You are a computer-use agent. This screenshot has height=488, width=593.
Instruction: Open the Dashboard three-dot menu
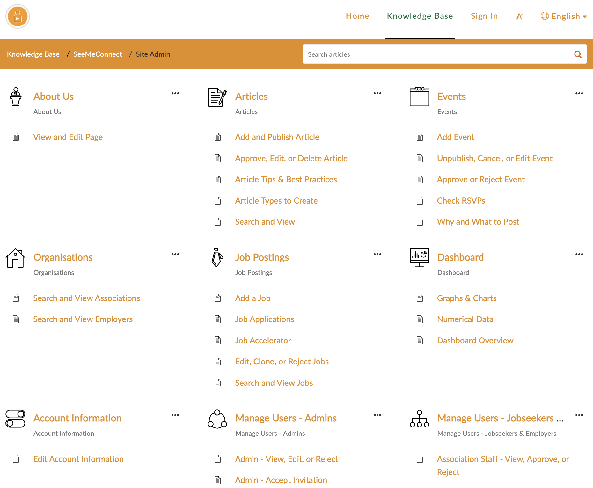[579, 254]
